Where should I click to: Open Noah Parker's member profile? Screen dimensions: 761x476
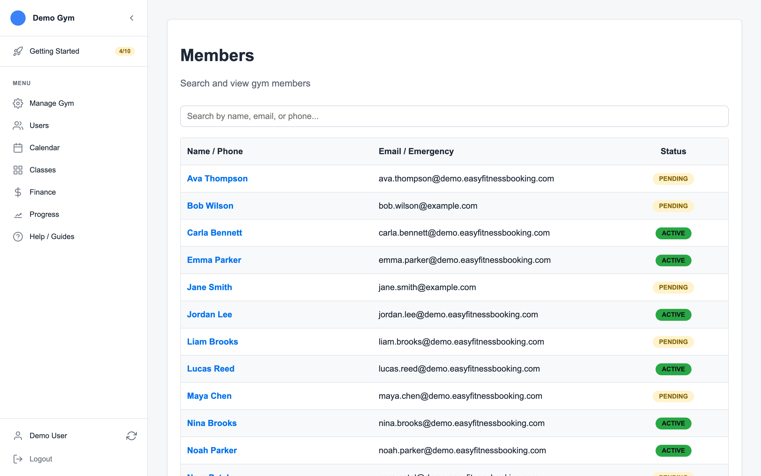(212, 451)
